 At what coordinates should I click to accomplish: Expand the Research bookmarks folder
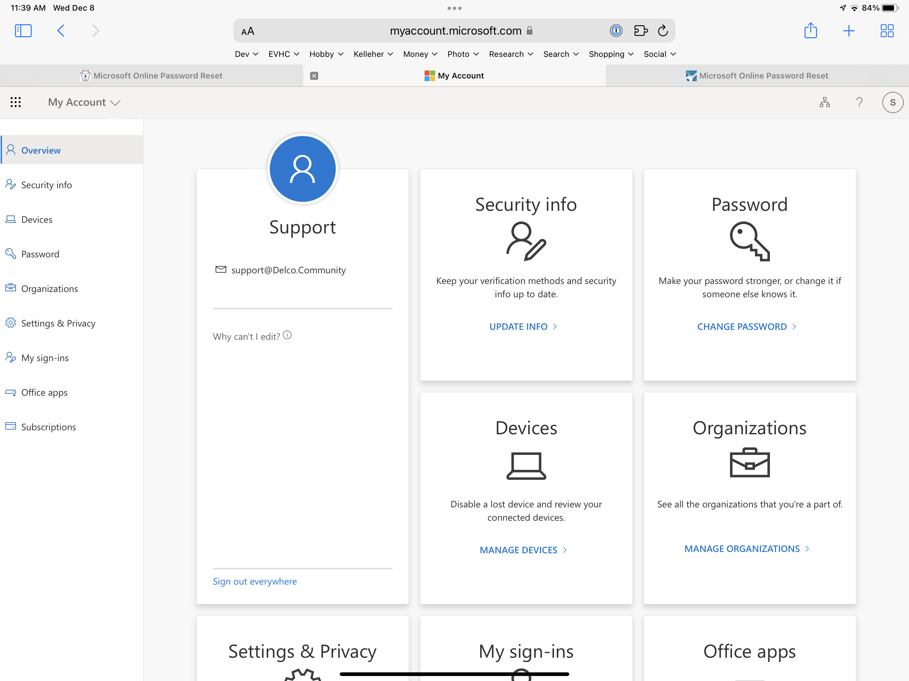coord(511,54)
